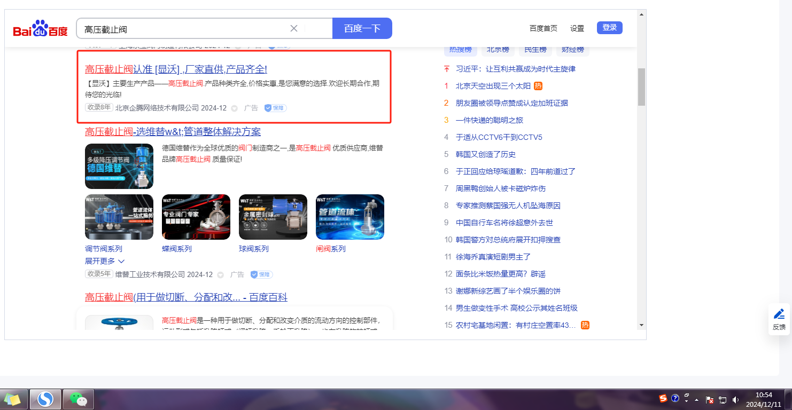
Task: Click the Baidu logo
Action: 41,29
